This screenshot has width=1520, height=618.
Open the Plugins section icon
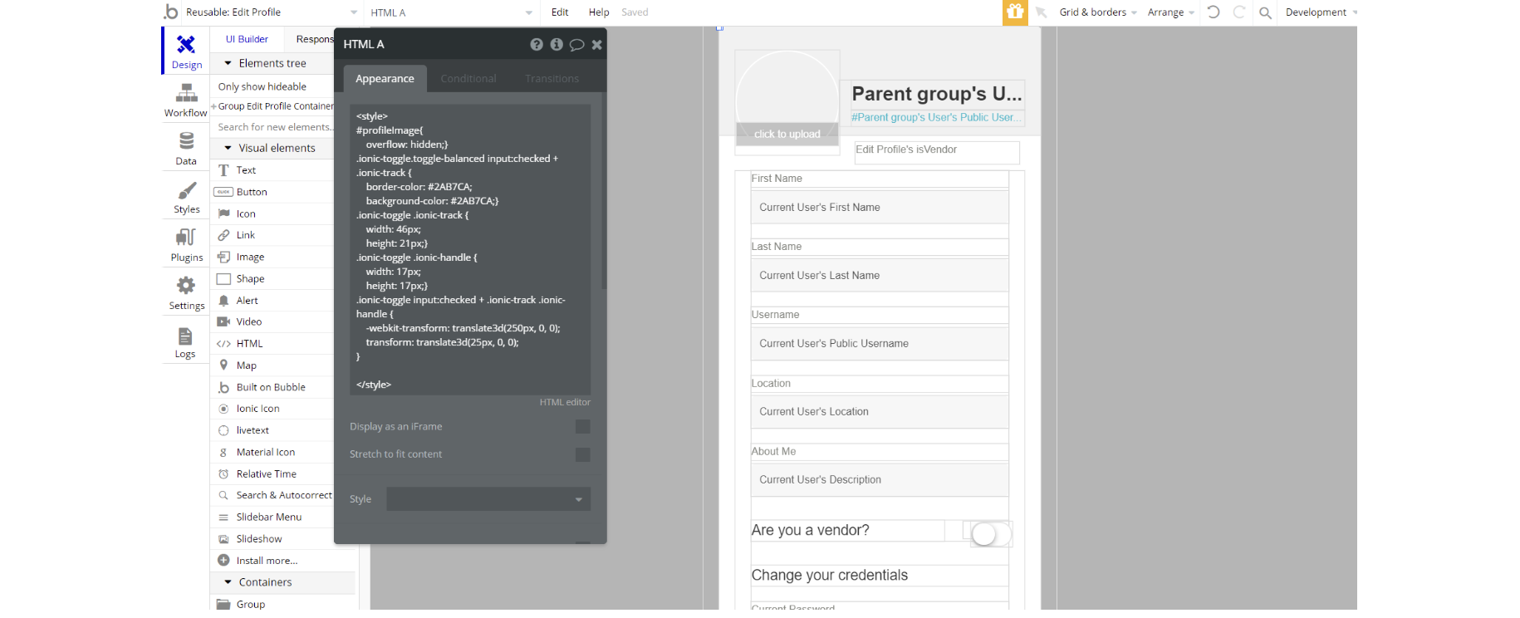pos(186,238)
